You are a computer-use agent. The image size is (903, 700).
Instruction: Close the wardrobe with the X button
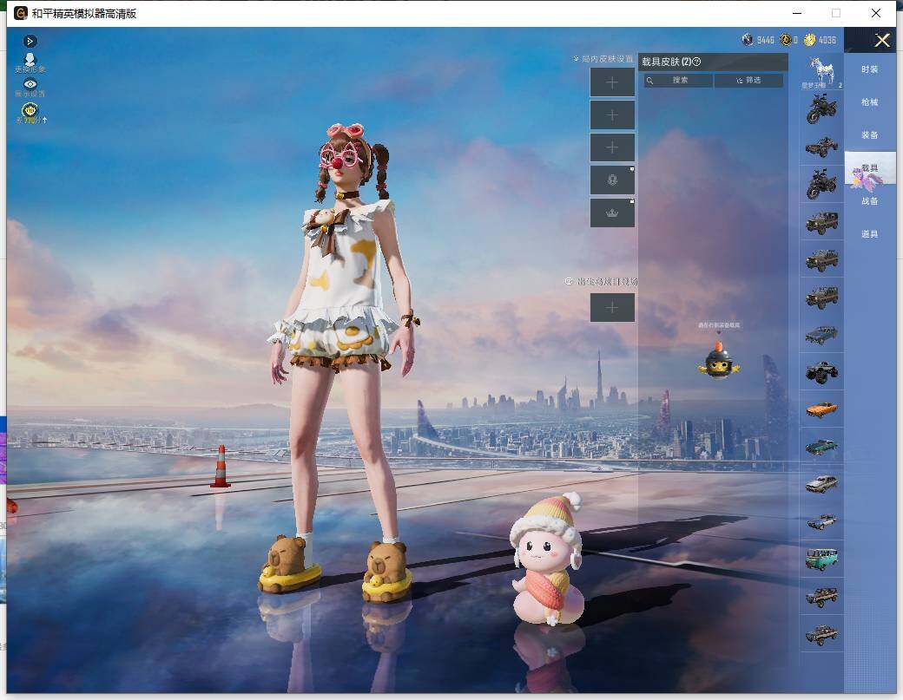881,40
